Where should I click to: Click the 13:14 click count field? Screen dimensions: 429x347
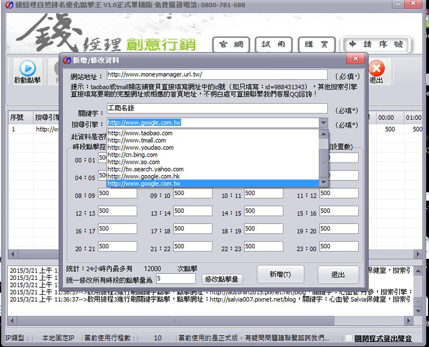[x=193, y=211]
